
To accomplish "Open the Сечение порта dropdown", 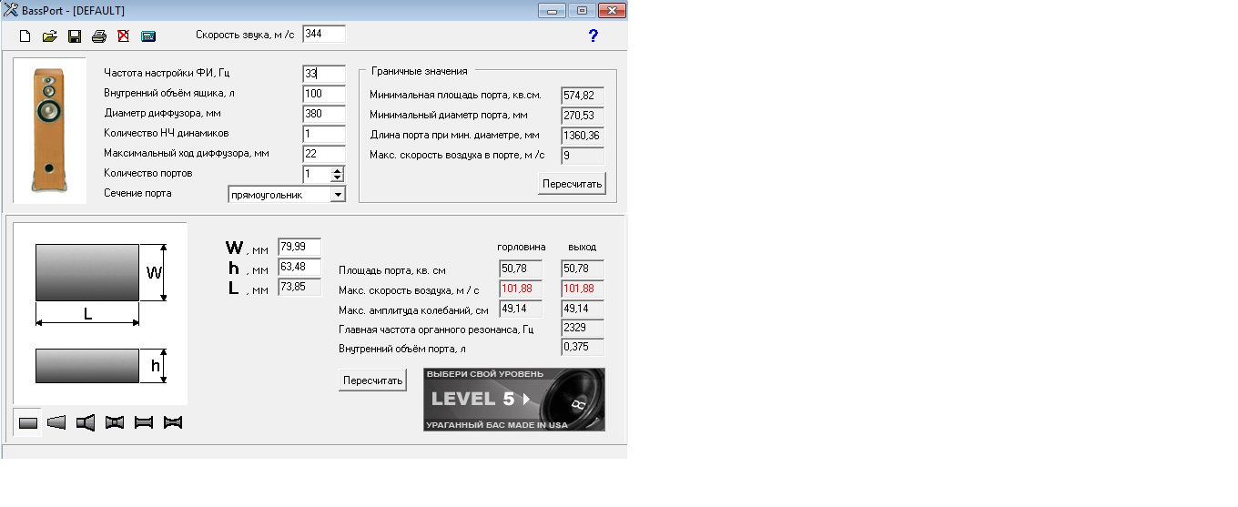I will pyautogui.click(x=338, y=194).
